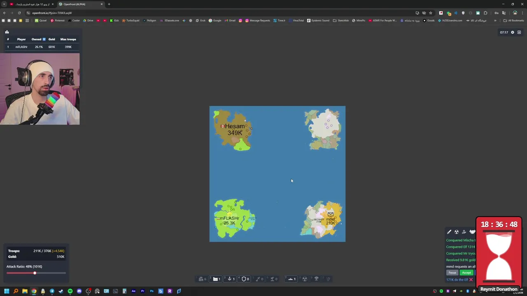Bookmark this page with star icon
Image resolution: width=527 pixels, height=296 pixels.
click(x=431, y=13)
